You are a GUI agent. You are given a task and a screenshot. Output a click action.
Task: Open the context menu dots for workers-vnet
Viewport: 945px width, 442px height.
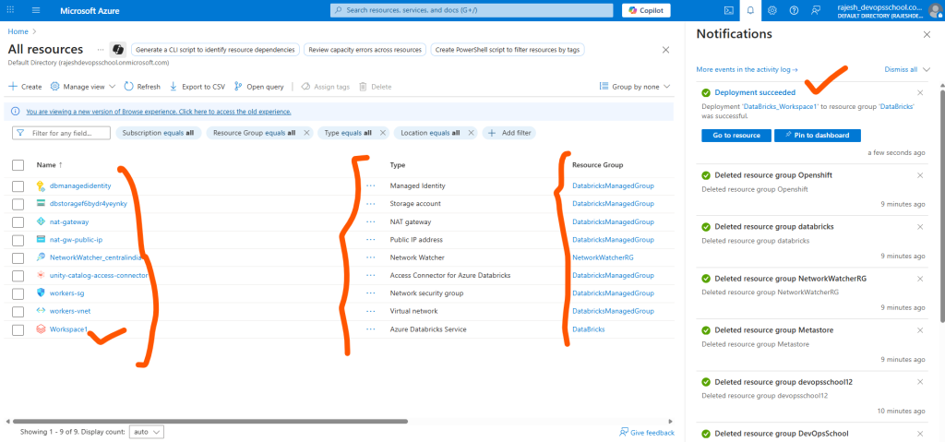(371, 311)
